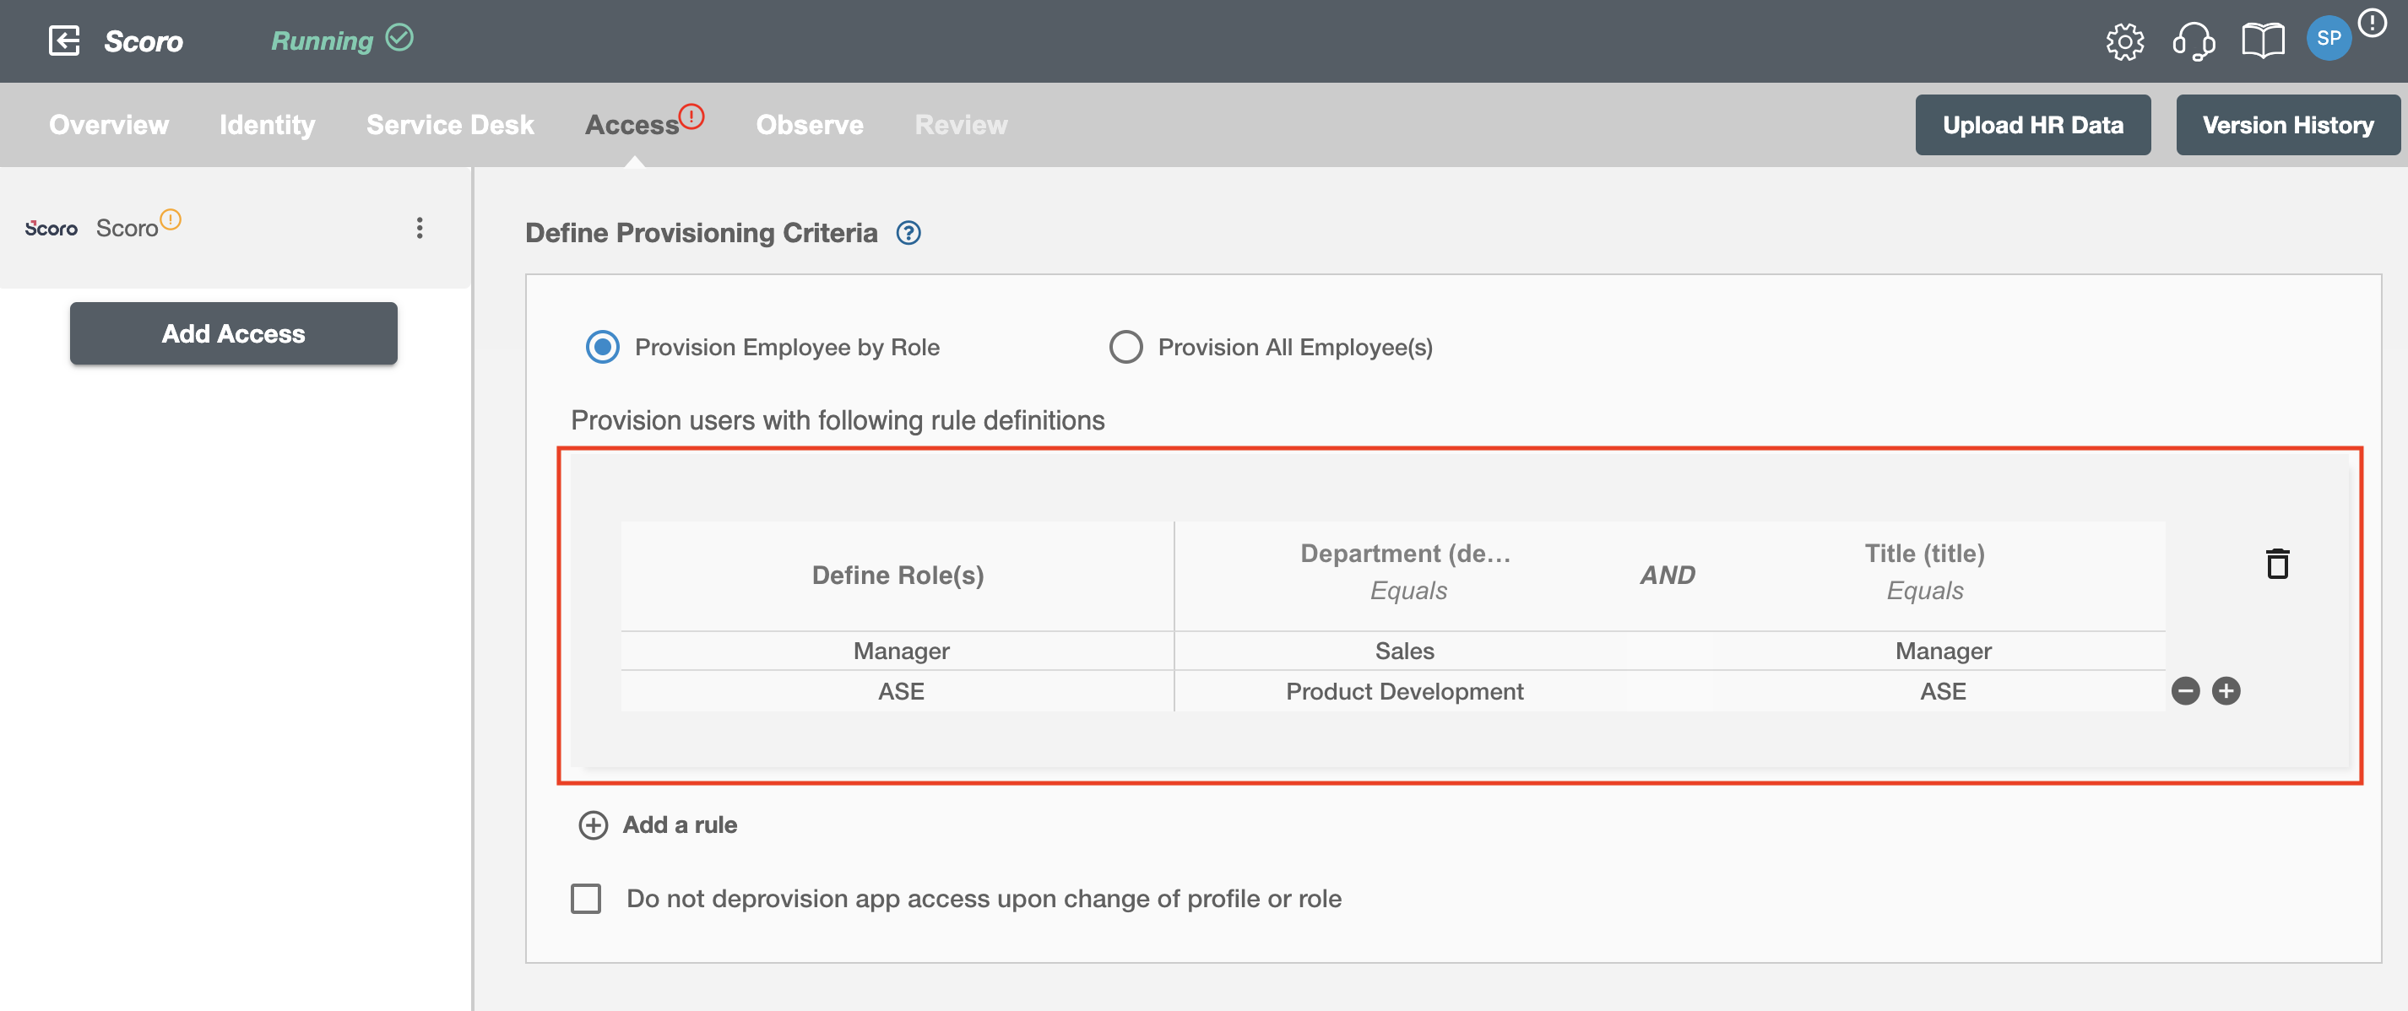Open the three-dot menu for Scoro app

[420, 228]
